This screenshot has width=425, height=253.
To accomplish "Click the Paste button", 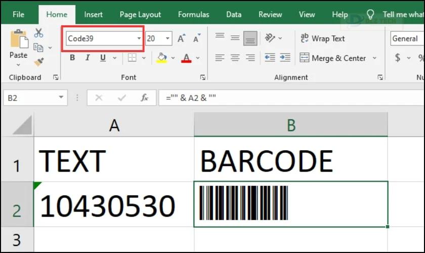I will pos(18,48).
